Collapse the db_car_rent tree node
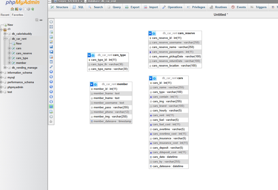Viewport: 278px width, 190px height. tap(5, 39)
